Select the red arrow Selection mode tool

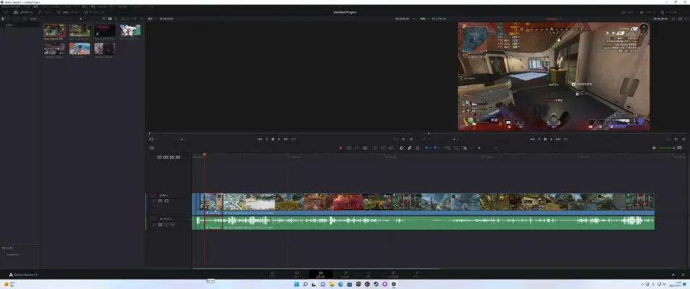tap(340, 148)
